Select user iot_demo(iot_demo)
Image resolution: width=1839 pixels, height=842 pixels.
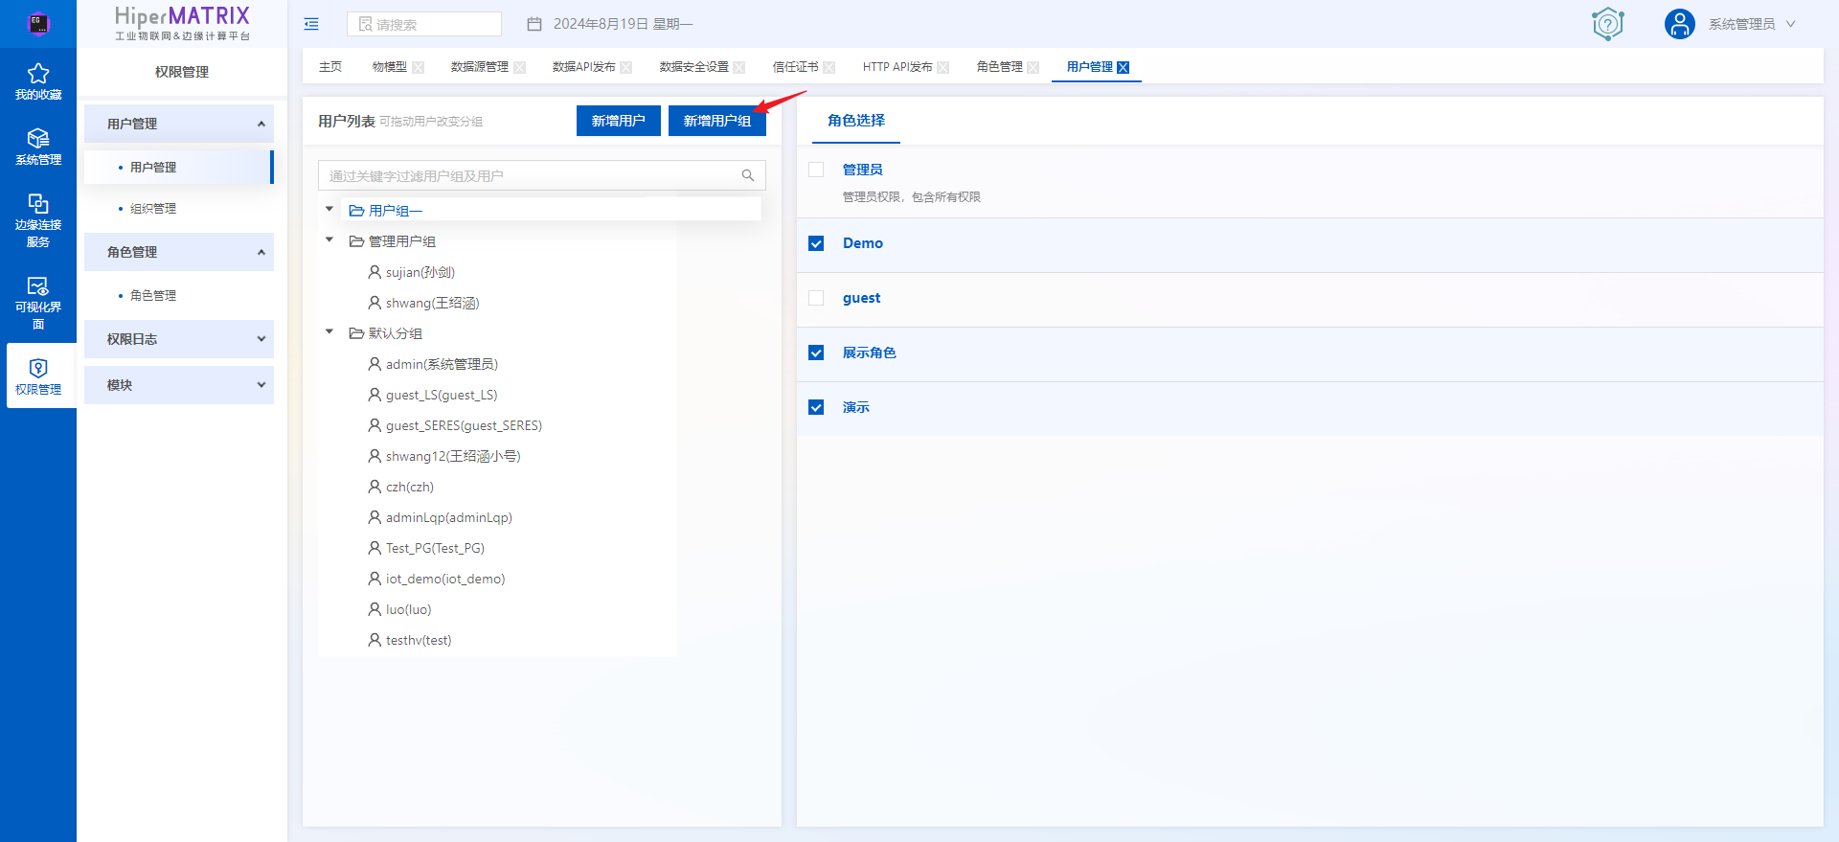coord(445,579)
